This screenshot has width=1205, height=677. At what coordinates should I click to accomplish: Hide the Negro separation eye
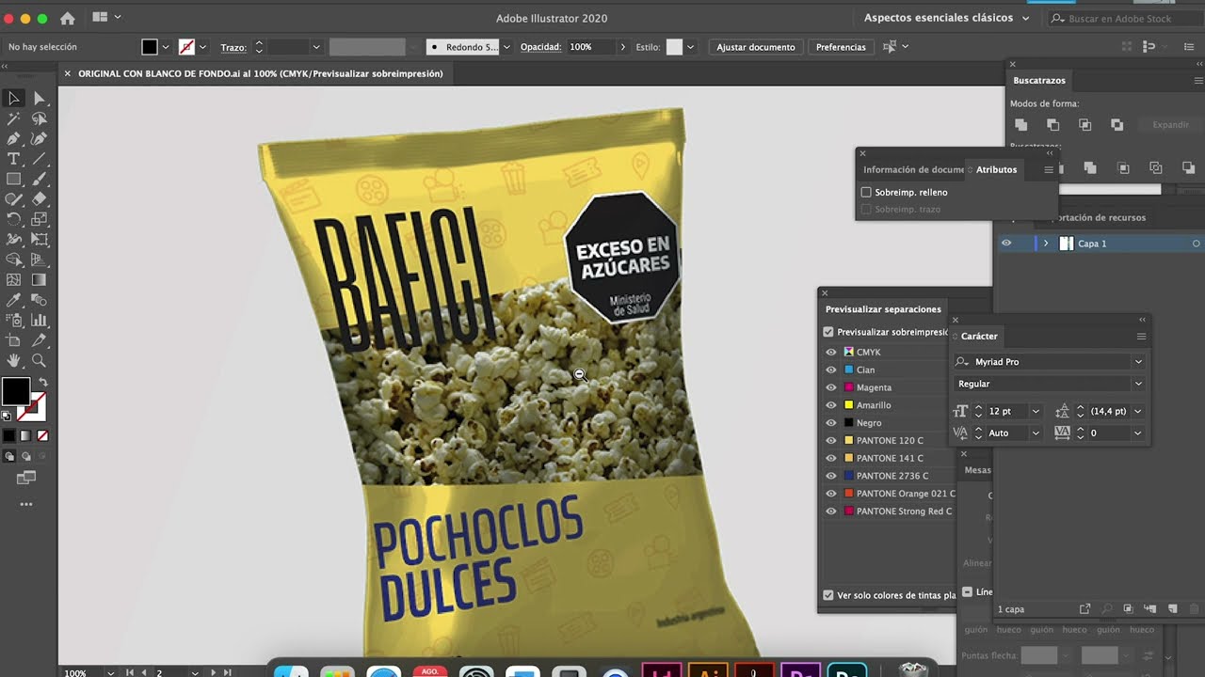pyautogui.click(x=831, y=423)
